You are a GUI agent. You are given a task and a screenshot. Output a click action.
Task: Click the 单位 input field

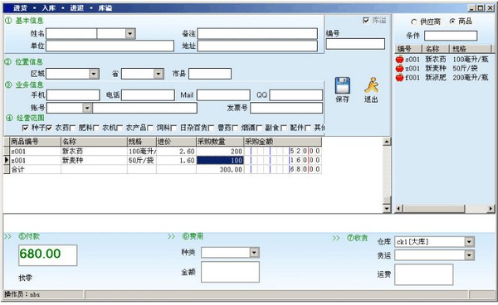[x=110, y=46]
